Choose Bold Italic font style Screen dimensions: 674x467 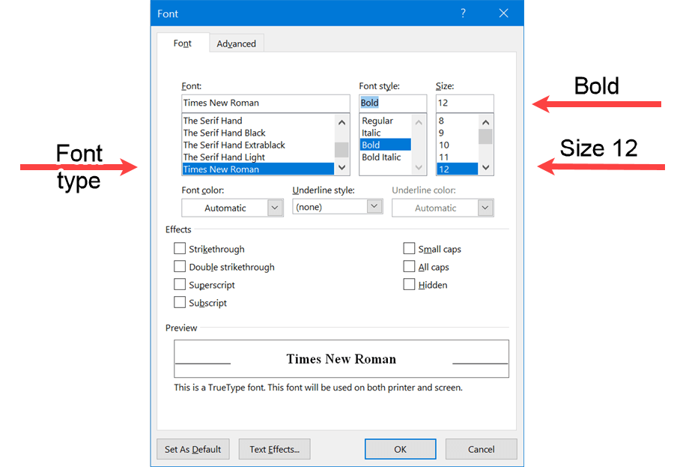click(386, 157)
